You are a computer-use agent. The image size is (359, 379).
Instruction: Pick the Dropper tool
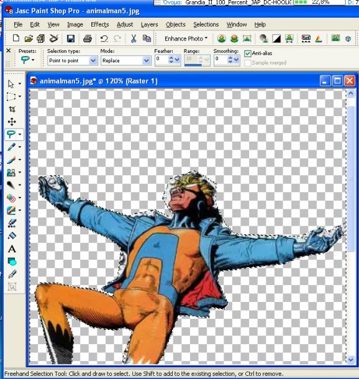(x=11, y=147)
